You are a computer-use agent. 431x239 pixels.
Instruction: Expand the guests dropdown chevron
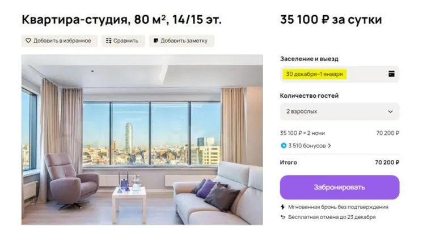coord(390,111)
